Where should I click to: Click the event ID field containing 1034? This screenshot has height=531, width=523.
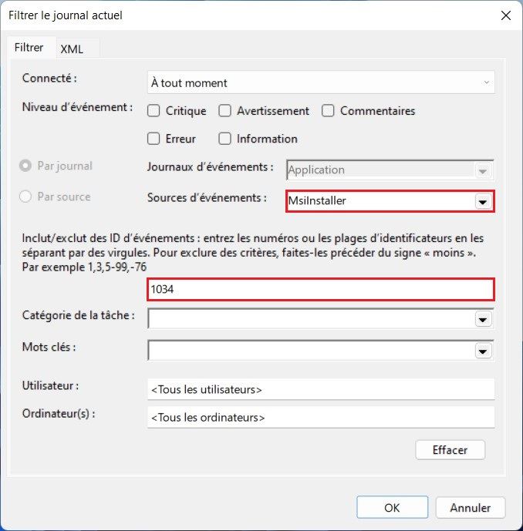(x=320, y=289)
